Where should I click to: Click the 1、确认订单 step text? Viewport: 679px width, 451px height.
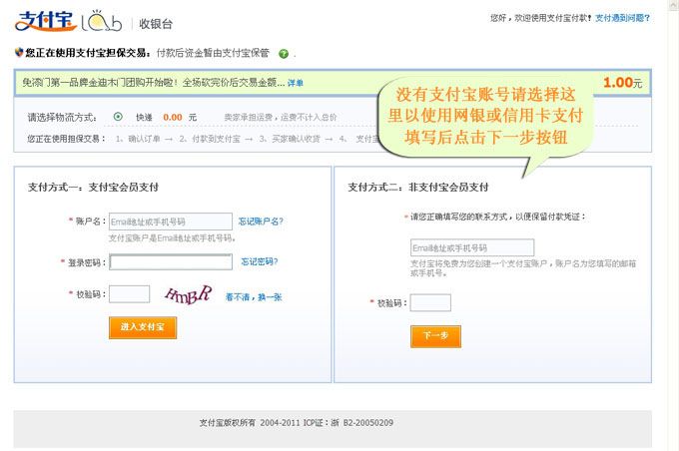(x=138, y=139)
